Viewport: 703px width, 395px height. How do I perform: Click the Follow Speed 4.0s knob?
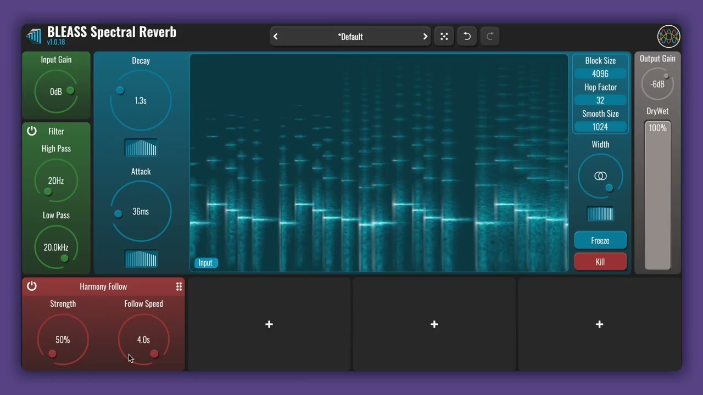143,340
